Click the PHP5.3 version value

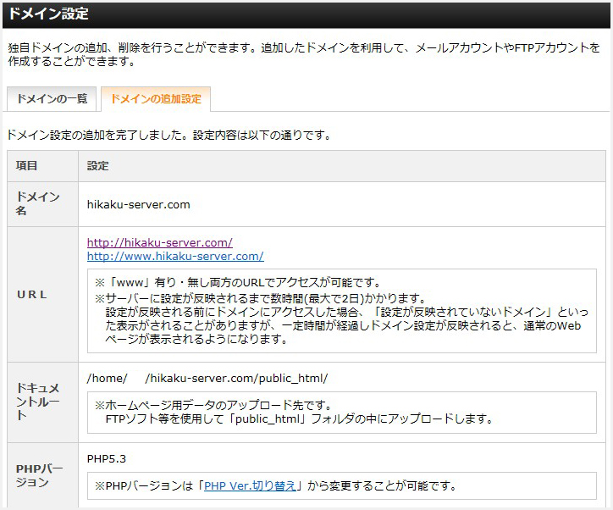[x=106, y=458]
